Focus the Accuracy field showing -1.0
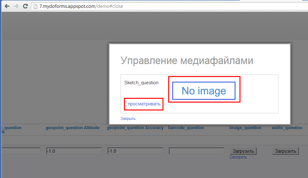The width and height of the screenshot is (308, 178). tap(135, 151)
